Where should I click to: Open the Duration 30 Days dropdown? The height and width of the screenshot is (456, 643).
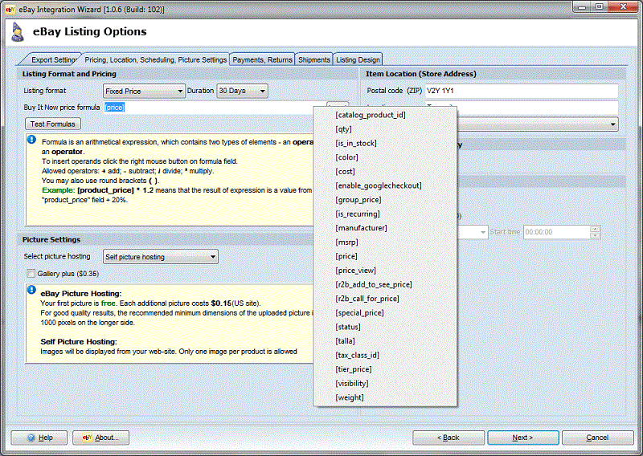coord(242,91)
